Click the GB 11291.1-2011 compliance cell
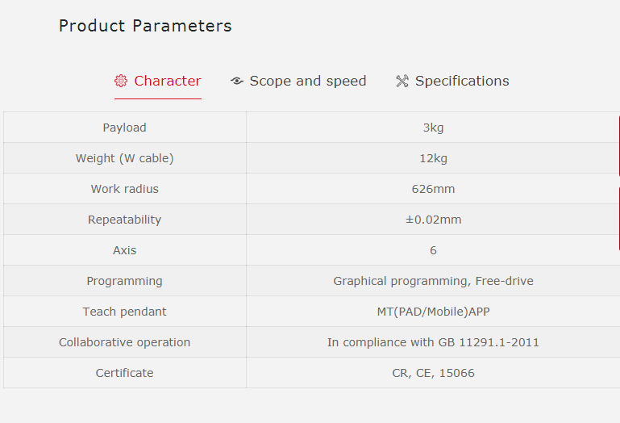 click(x=433, y=342)
